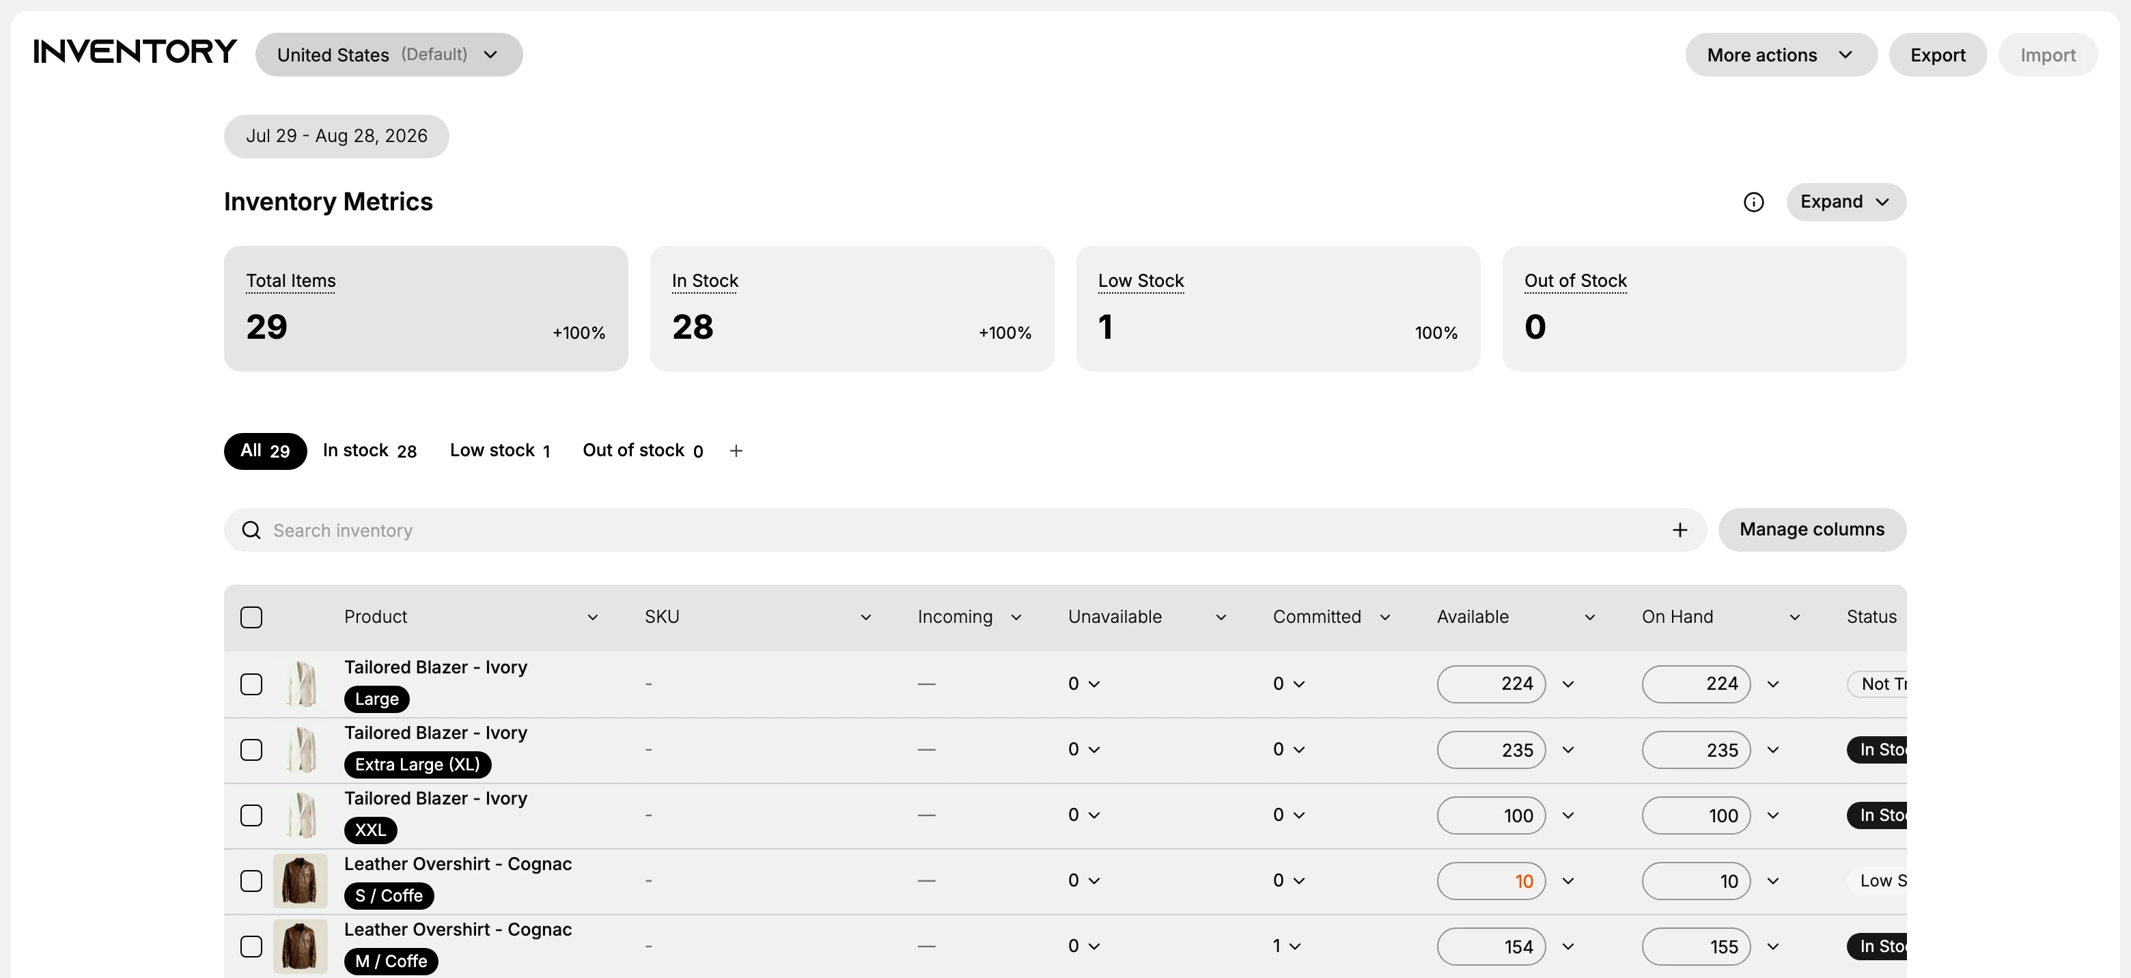Viewport: 2131px width, 978px height.
Task: Open Incoming column sort chevron
Action: pyautogui.click(x=1016, y=617)
